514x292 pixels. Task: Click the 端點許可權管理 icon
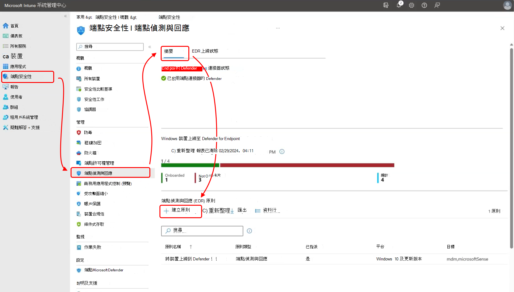pyautogui.click(x=79, y=163)
